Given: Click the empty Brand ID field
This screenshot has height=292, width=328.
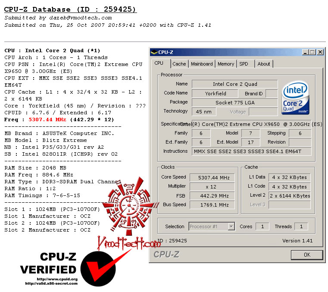Looking at the screenshot, I should click(272, 93).
